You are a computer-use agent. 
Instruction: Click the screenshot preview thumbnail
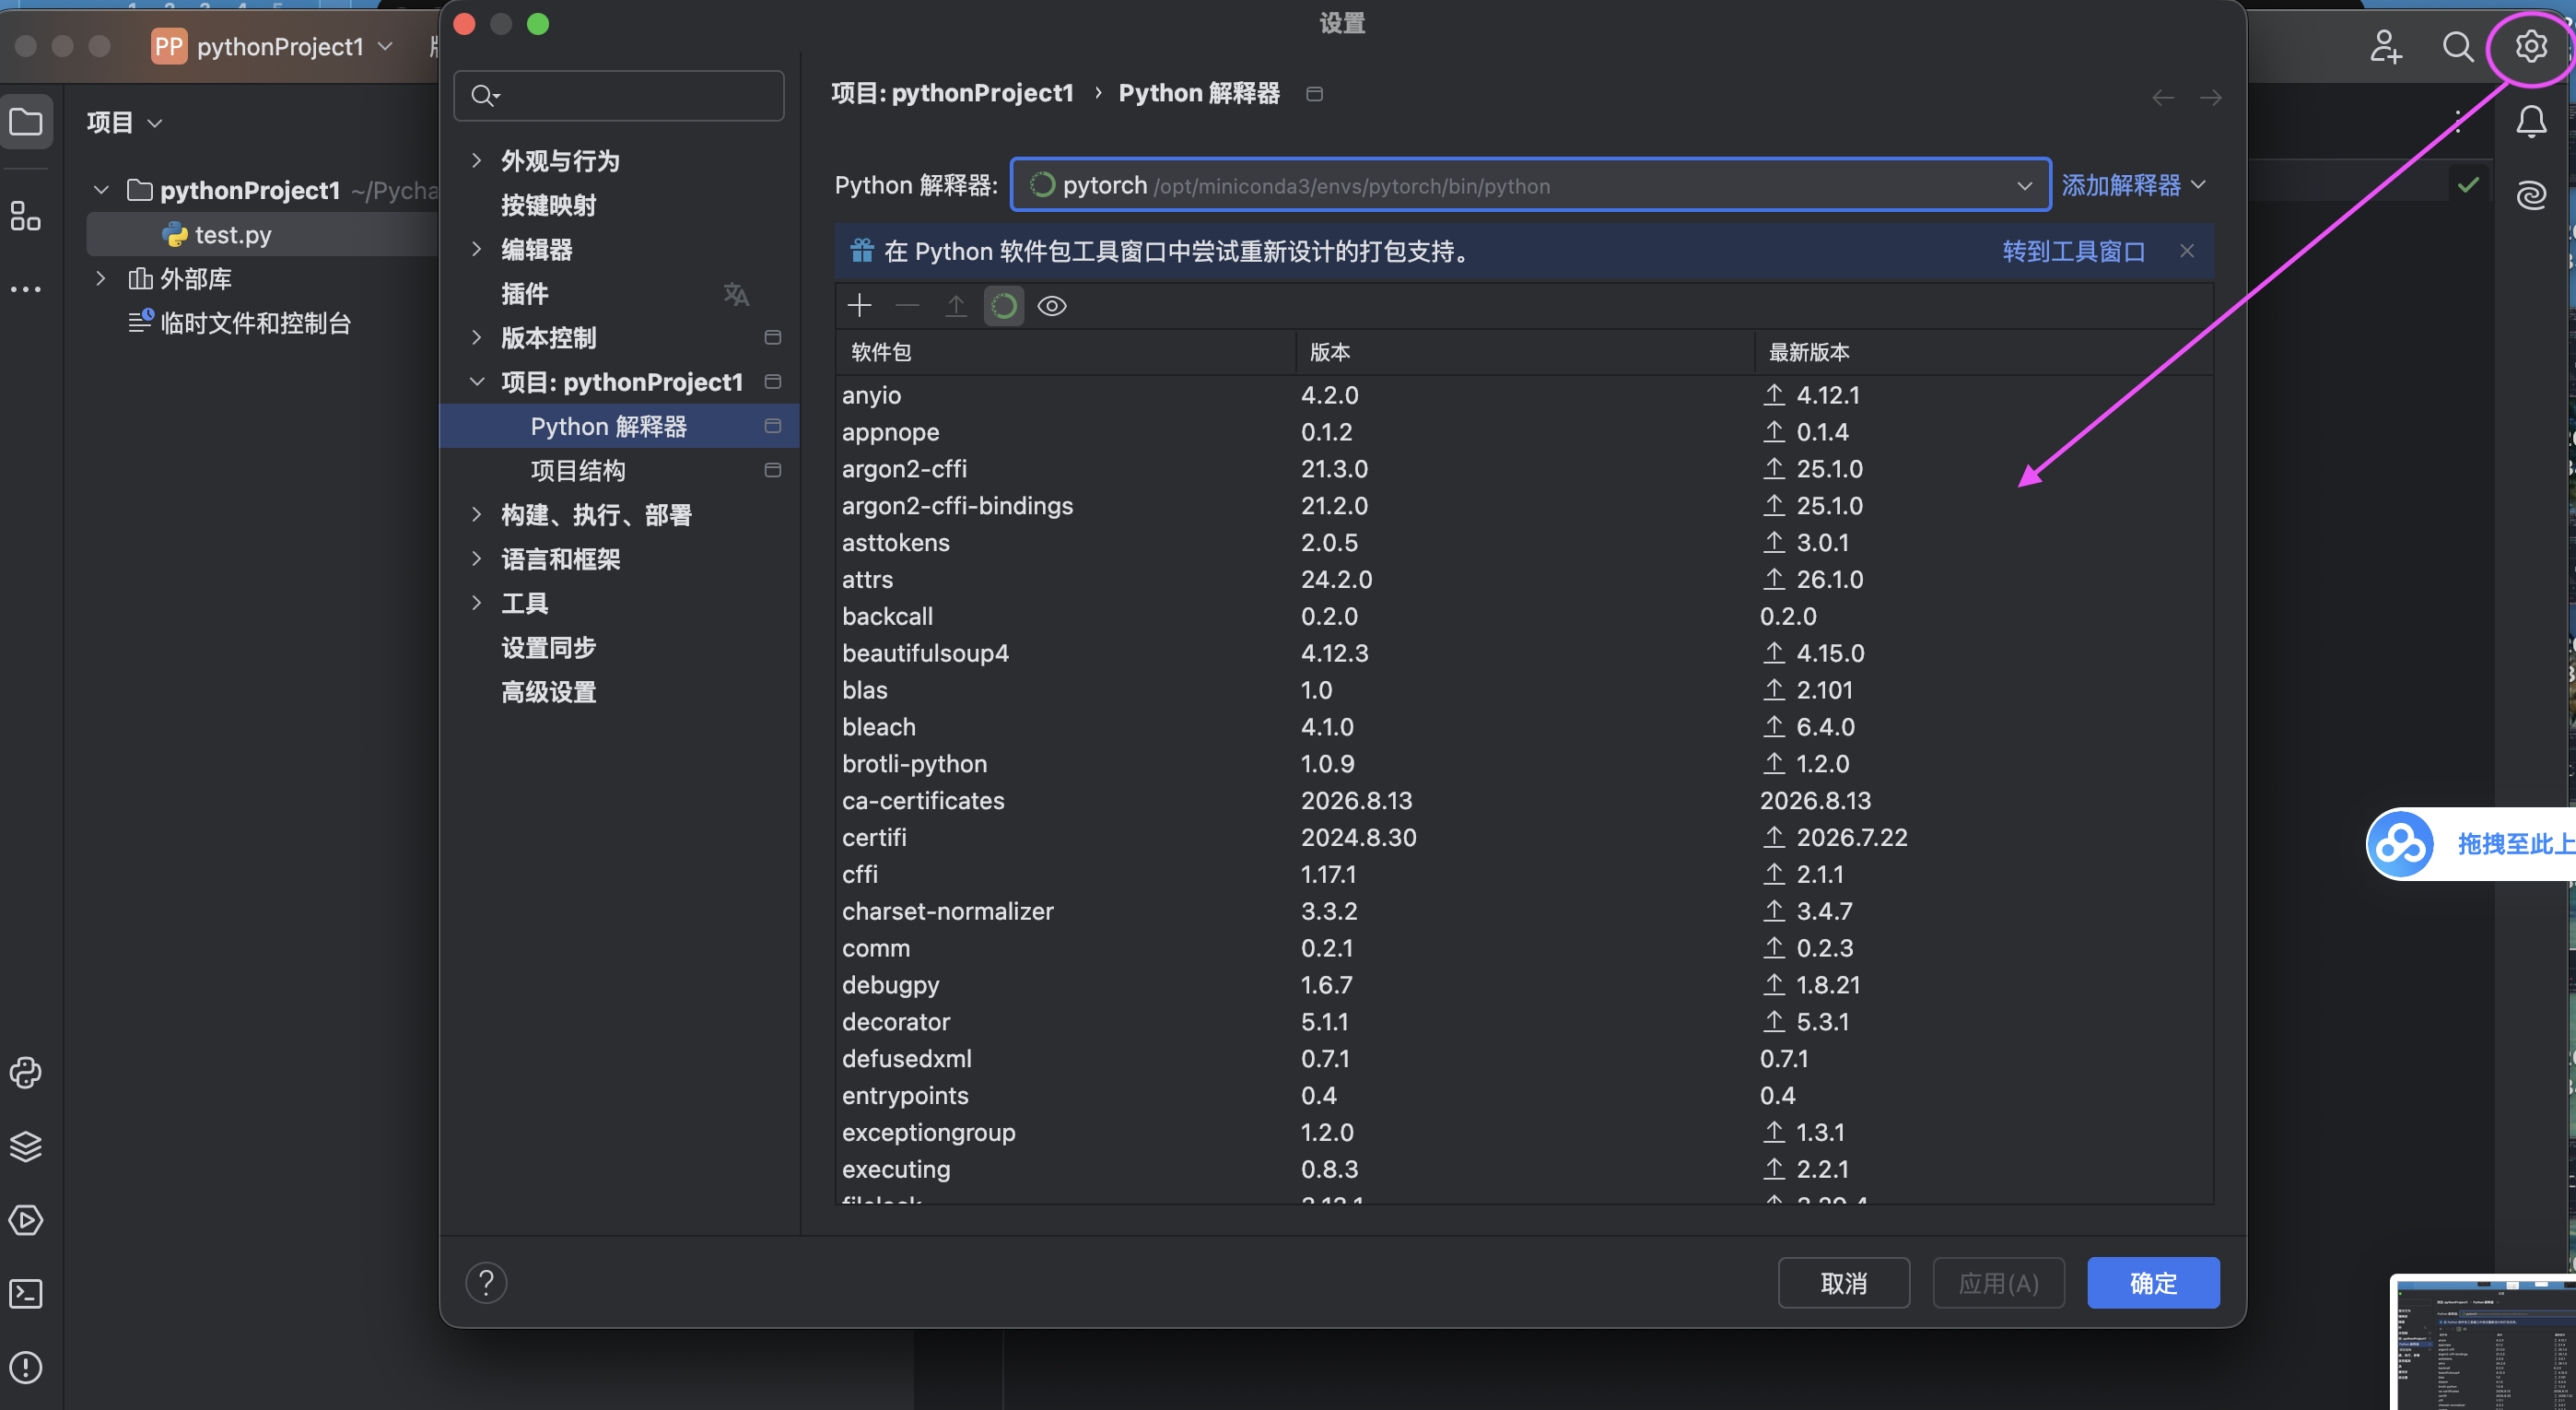point(2483,1342)
